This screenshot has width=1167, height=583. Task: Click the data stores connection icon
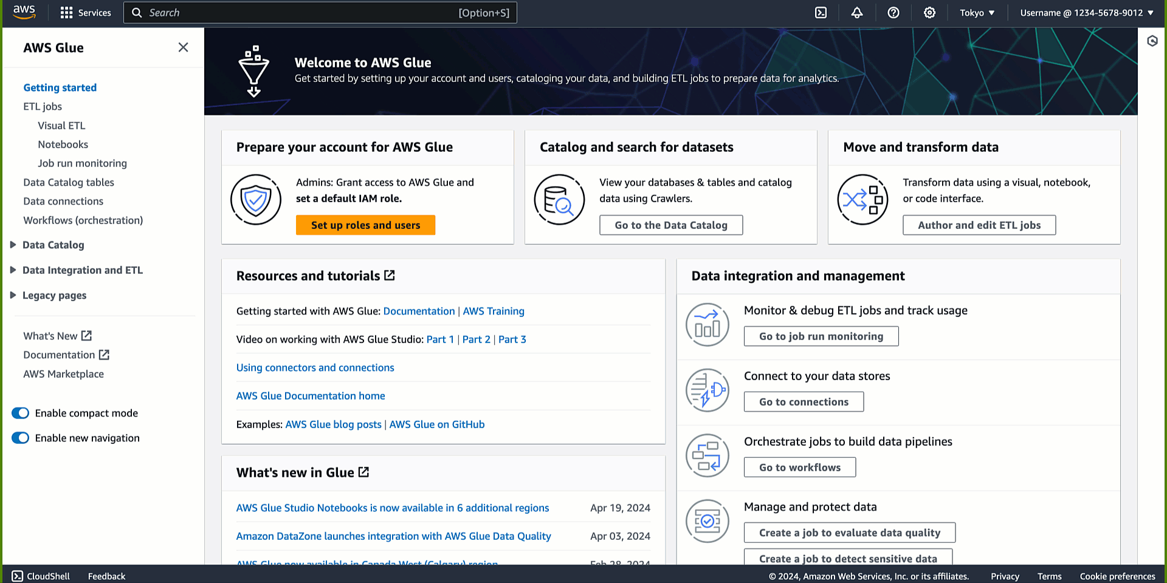click(707, 390)
